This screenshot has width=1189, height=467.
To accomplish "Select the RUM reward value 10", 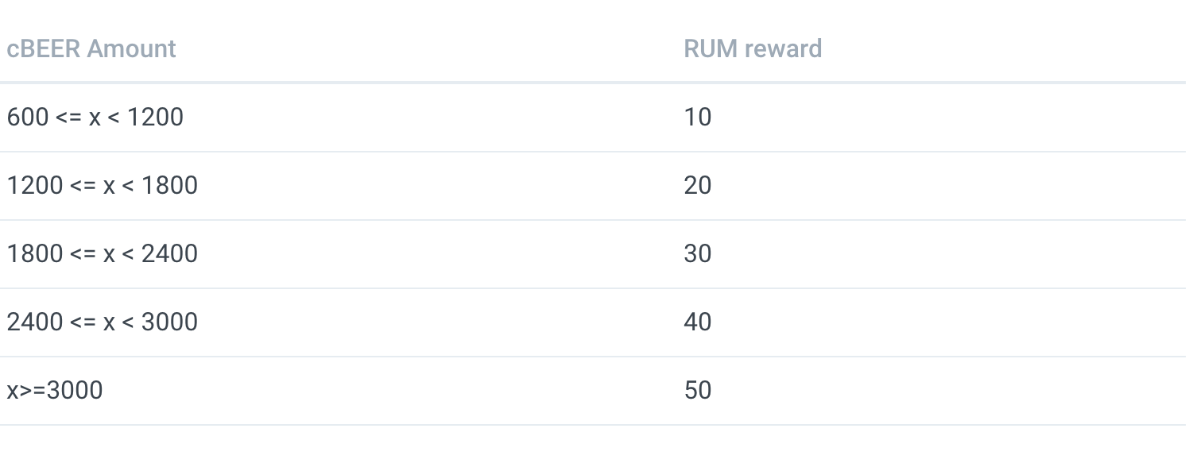I will 697,118.
